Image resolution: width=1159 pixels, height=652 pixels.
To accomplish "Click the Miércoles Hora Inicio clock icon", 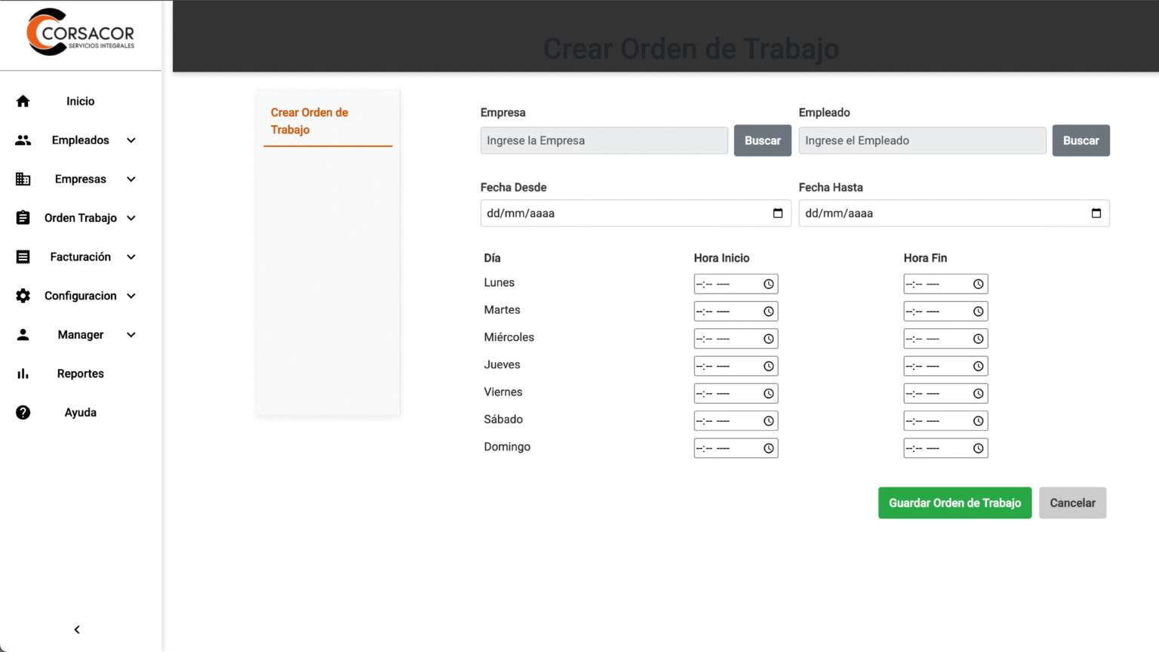I will [768, 339].
